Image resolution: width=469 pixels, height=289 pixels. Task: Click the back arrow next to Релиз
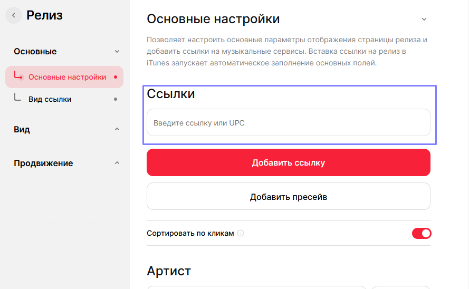14,15
